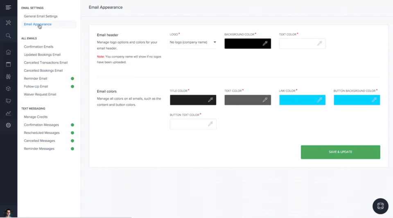Open Confirmation Messages settings

41,125
